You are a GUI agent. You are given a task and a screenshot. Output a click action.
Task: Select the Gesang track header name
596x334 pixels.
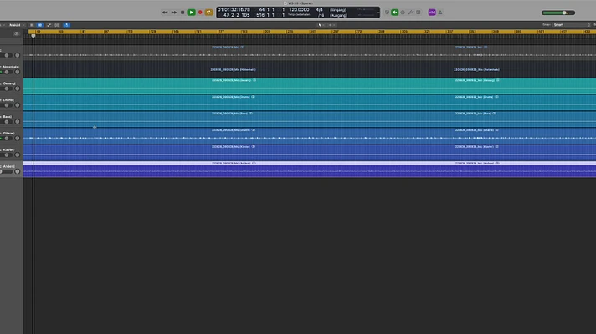click(x=8, y=83)
